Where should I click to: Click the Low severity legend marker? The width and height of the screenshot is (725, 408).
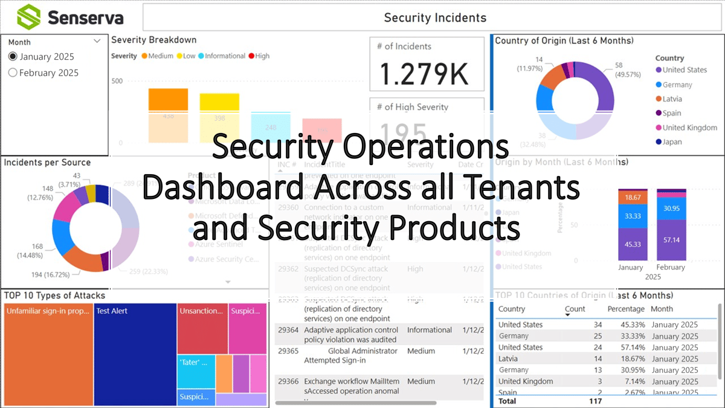pos(179,56)
